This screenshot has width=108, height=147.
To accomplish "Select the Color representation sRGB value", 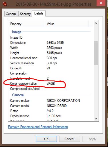I will pos(51,84).
